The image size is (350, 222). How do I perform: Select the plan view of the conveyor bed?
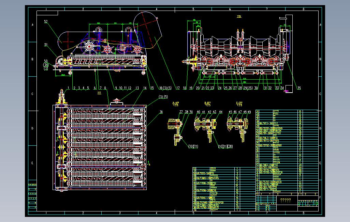click(x=100, y=148)
